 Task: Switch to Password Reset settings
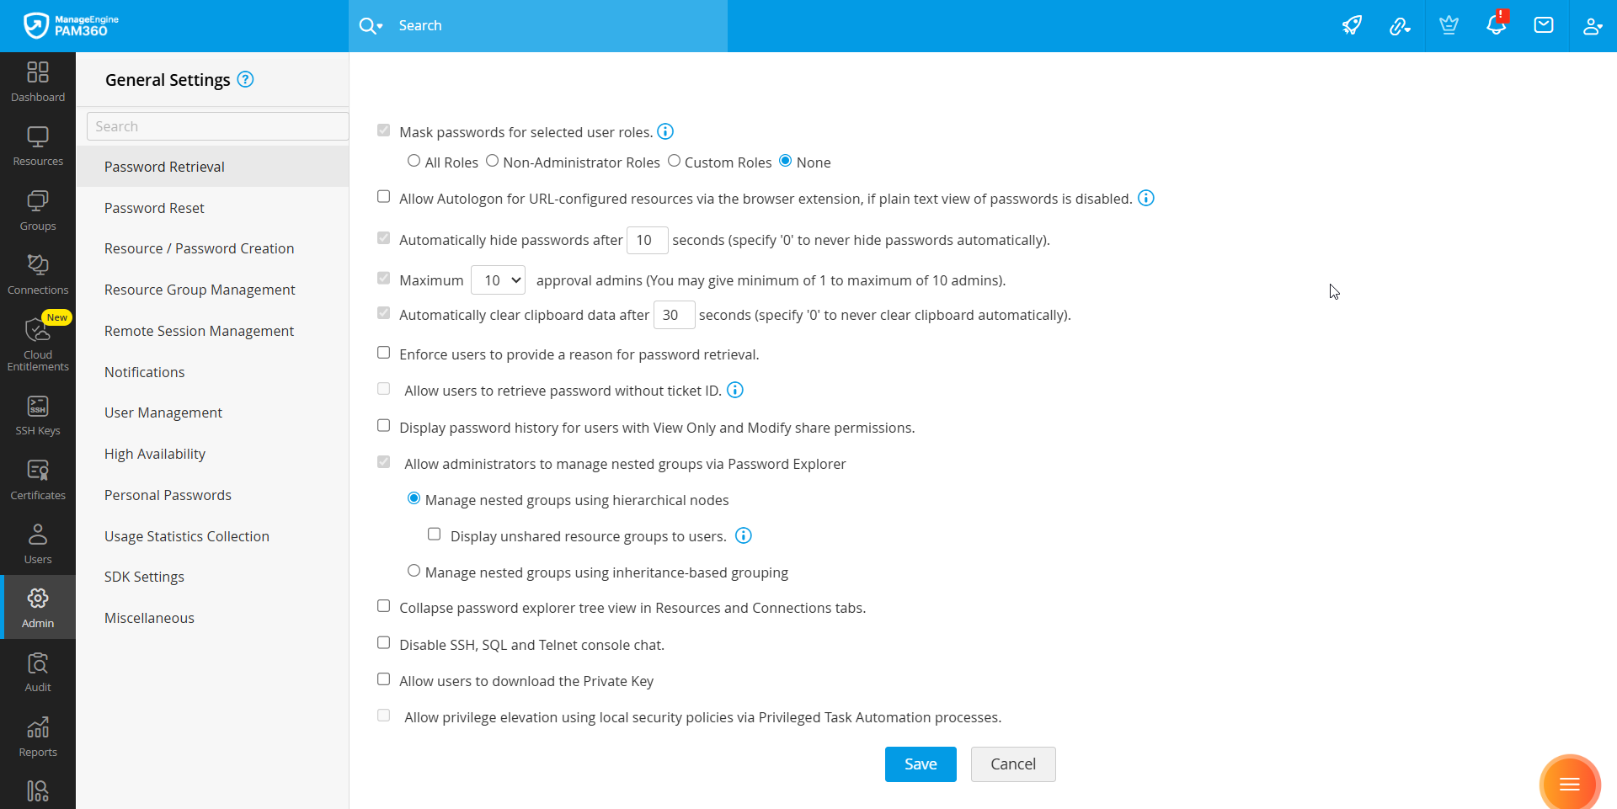154,207
